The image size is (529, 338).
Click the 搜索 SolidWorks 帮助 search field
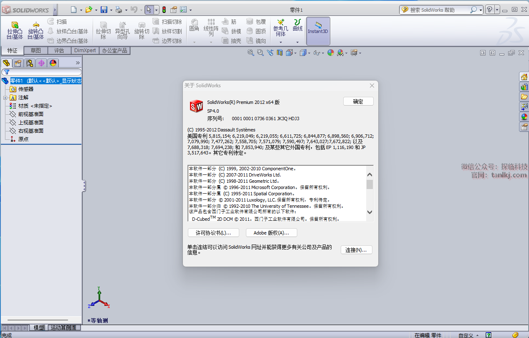pos(441,10)
